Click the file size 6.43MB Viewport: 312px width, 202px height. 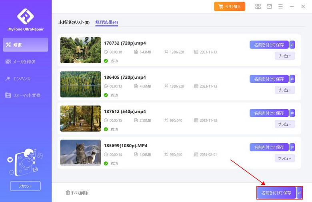click(x=145, y=52)
